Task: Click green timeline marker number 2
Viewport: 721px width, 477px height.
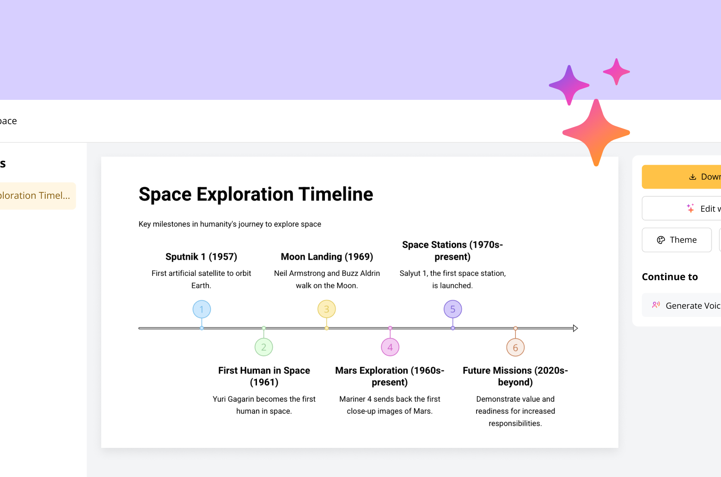Action: tap(264, 347)
